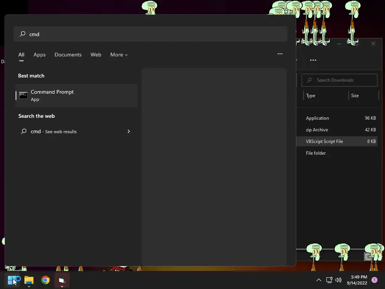Sort by Size column in File Explorer
This screenshot has width=385, height=289.
pyautogui.click(x=364, y=96)
